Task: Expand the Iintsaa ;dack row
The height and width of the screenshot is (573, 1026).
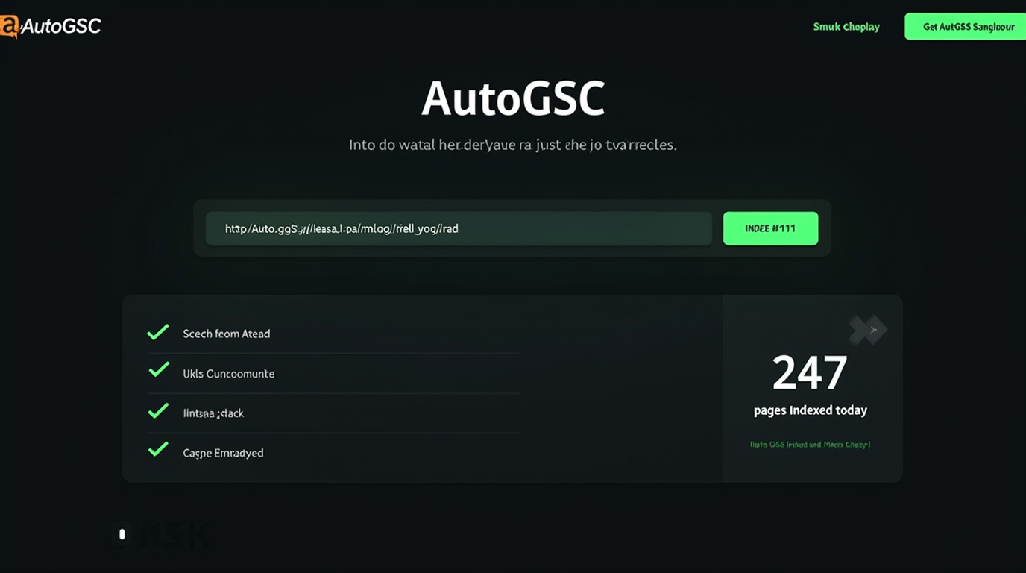Action: click(214, 412)
